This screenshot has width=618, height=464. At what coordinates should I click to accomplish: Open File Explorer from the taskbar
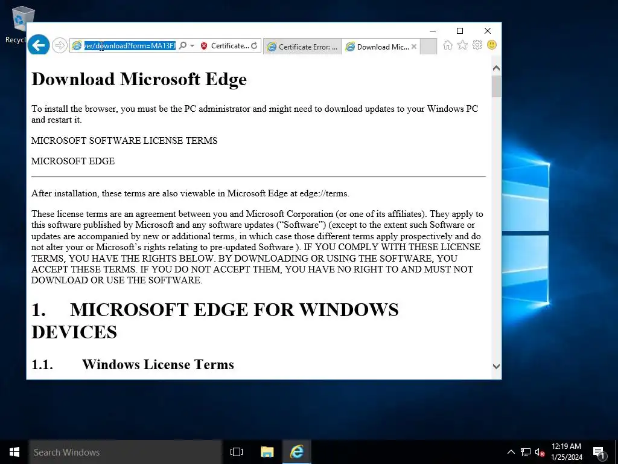click(267, 452)
